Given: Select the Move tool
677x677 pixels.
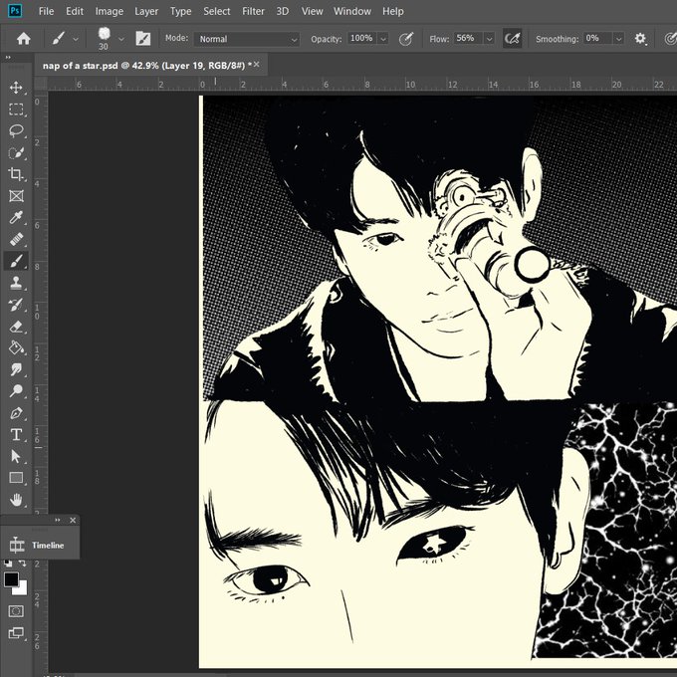Looking at the screenshot, I should 16,88.
